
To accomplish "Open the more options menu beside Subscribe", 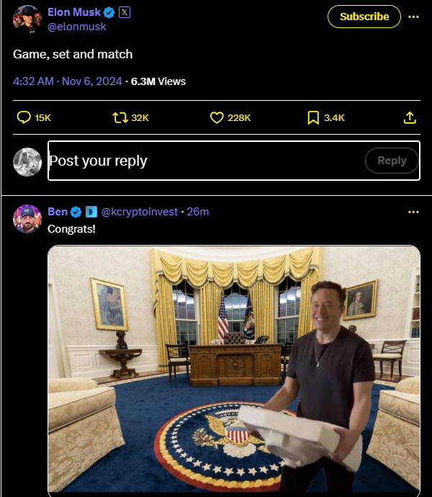I will pos(413,17).
